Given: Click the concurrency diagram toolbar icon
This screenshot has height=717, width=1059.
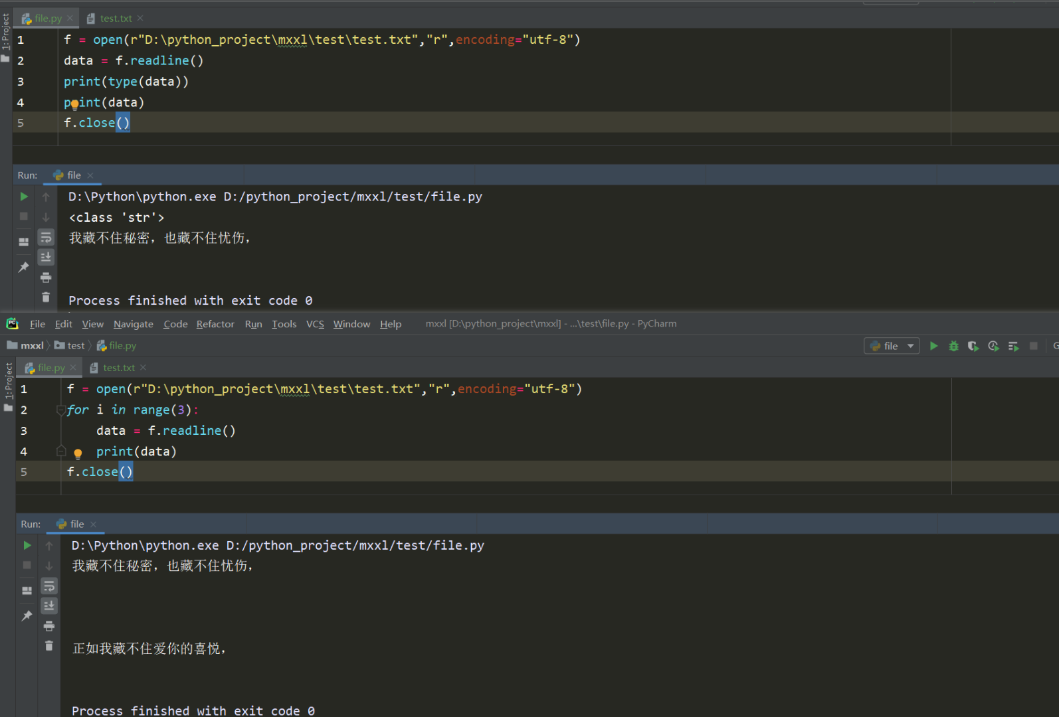Looking at the screenshot, I should coord(1013,346).
